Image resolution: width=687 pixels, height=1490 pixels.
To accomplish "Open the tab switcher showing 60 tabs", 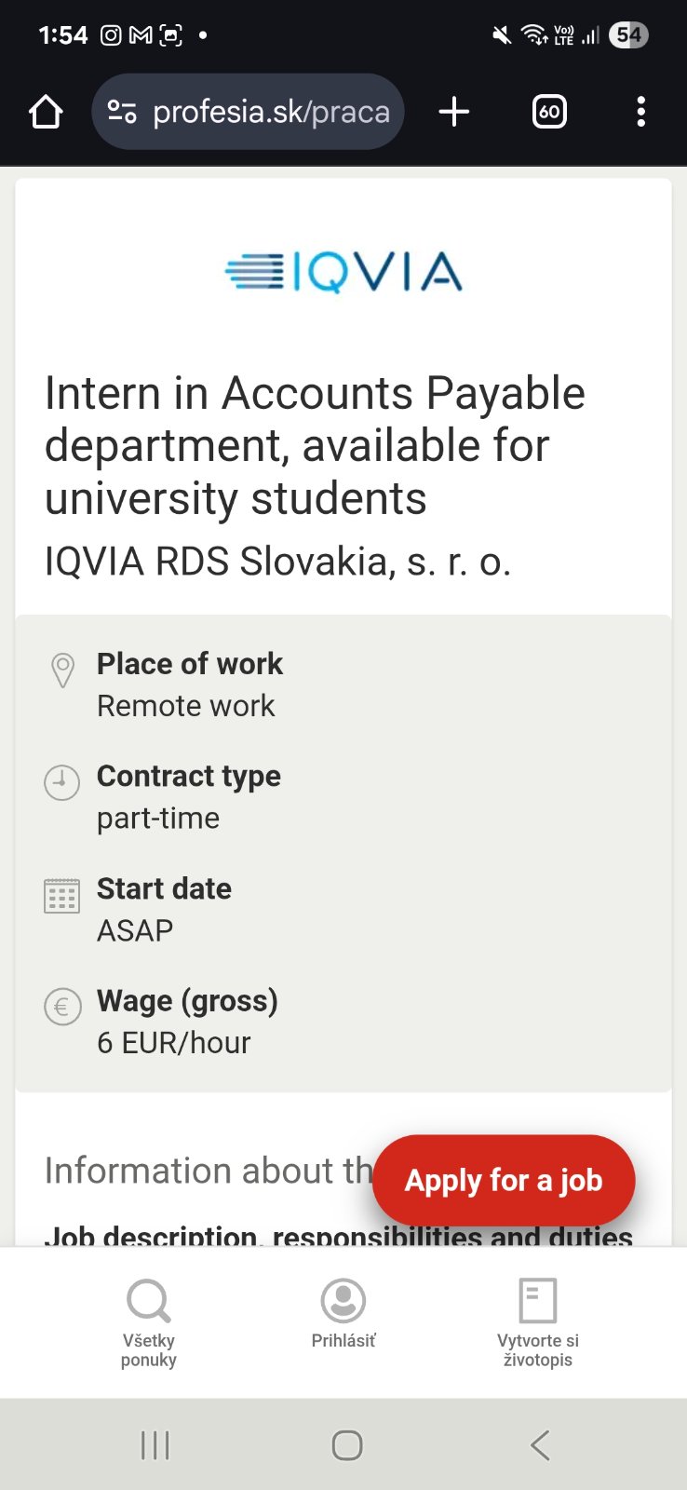I will (x=549, y=113).
